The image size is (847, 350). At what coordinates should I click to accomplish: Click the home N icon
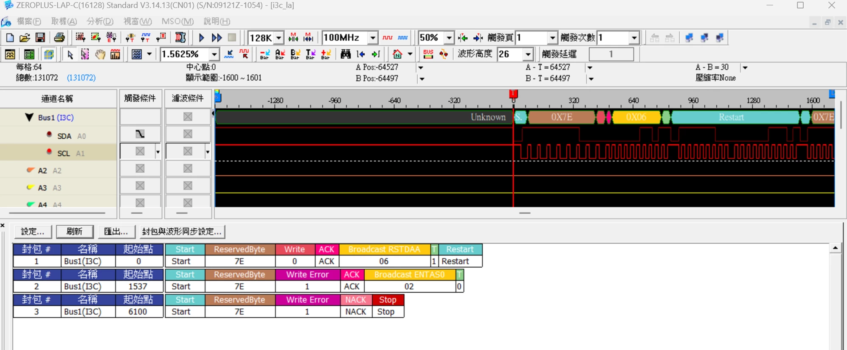click(397, 54)
